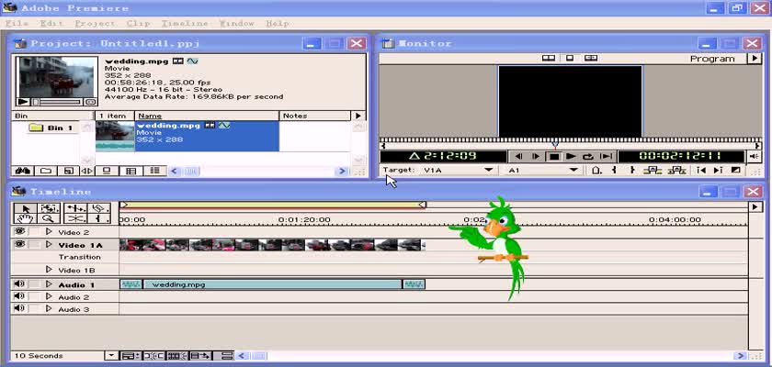This screenshot has height=367, width=772.
Task: Click the Mark Out bracket in Monitor
Action: (x=632, y=170)
